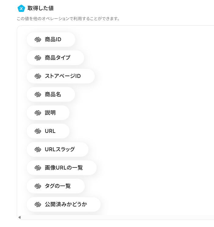Click the Squarespace icon beside URLスラッグ
This screenshot has width=214, height=227.
pyautogui.click(x=38, y=150)
